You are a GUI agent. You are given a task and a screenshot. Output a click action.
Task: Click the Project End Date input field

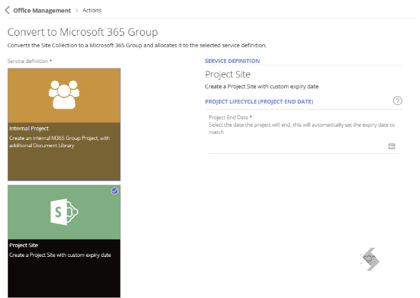[304, 146]
